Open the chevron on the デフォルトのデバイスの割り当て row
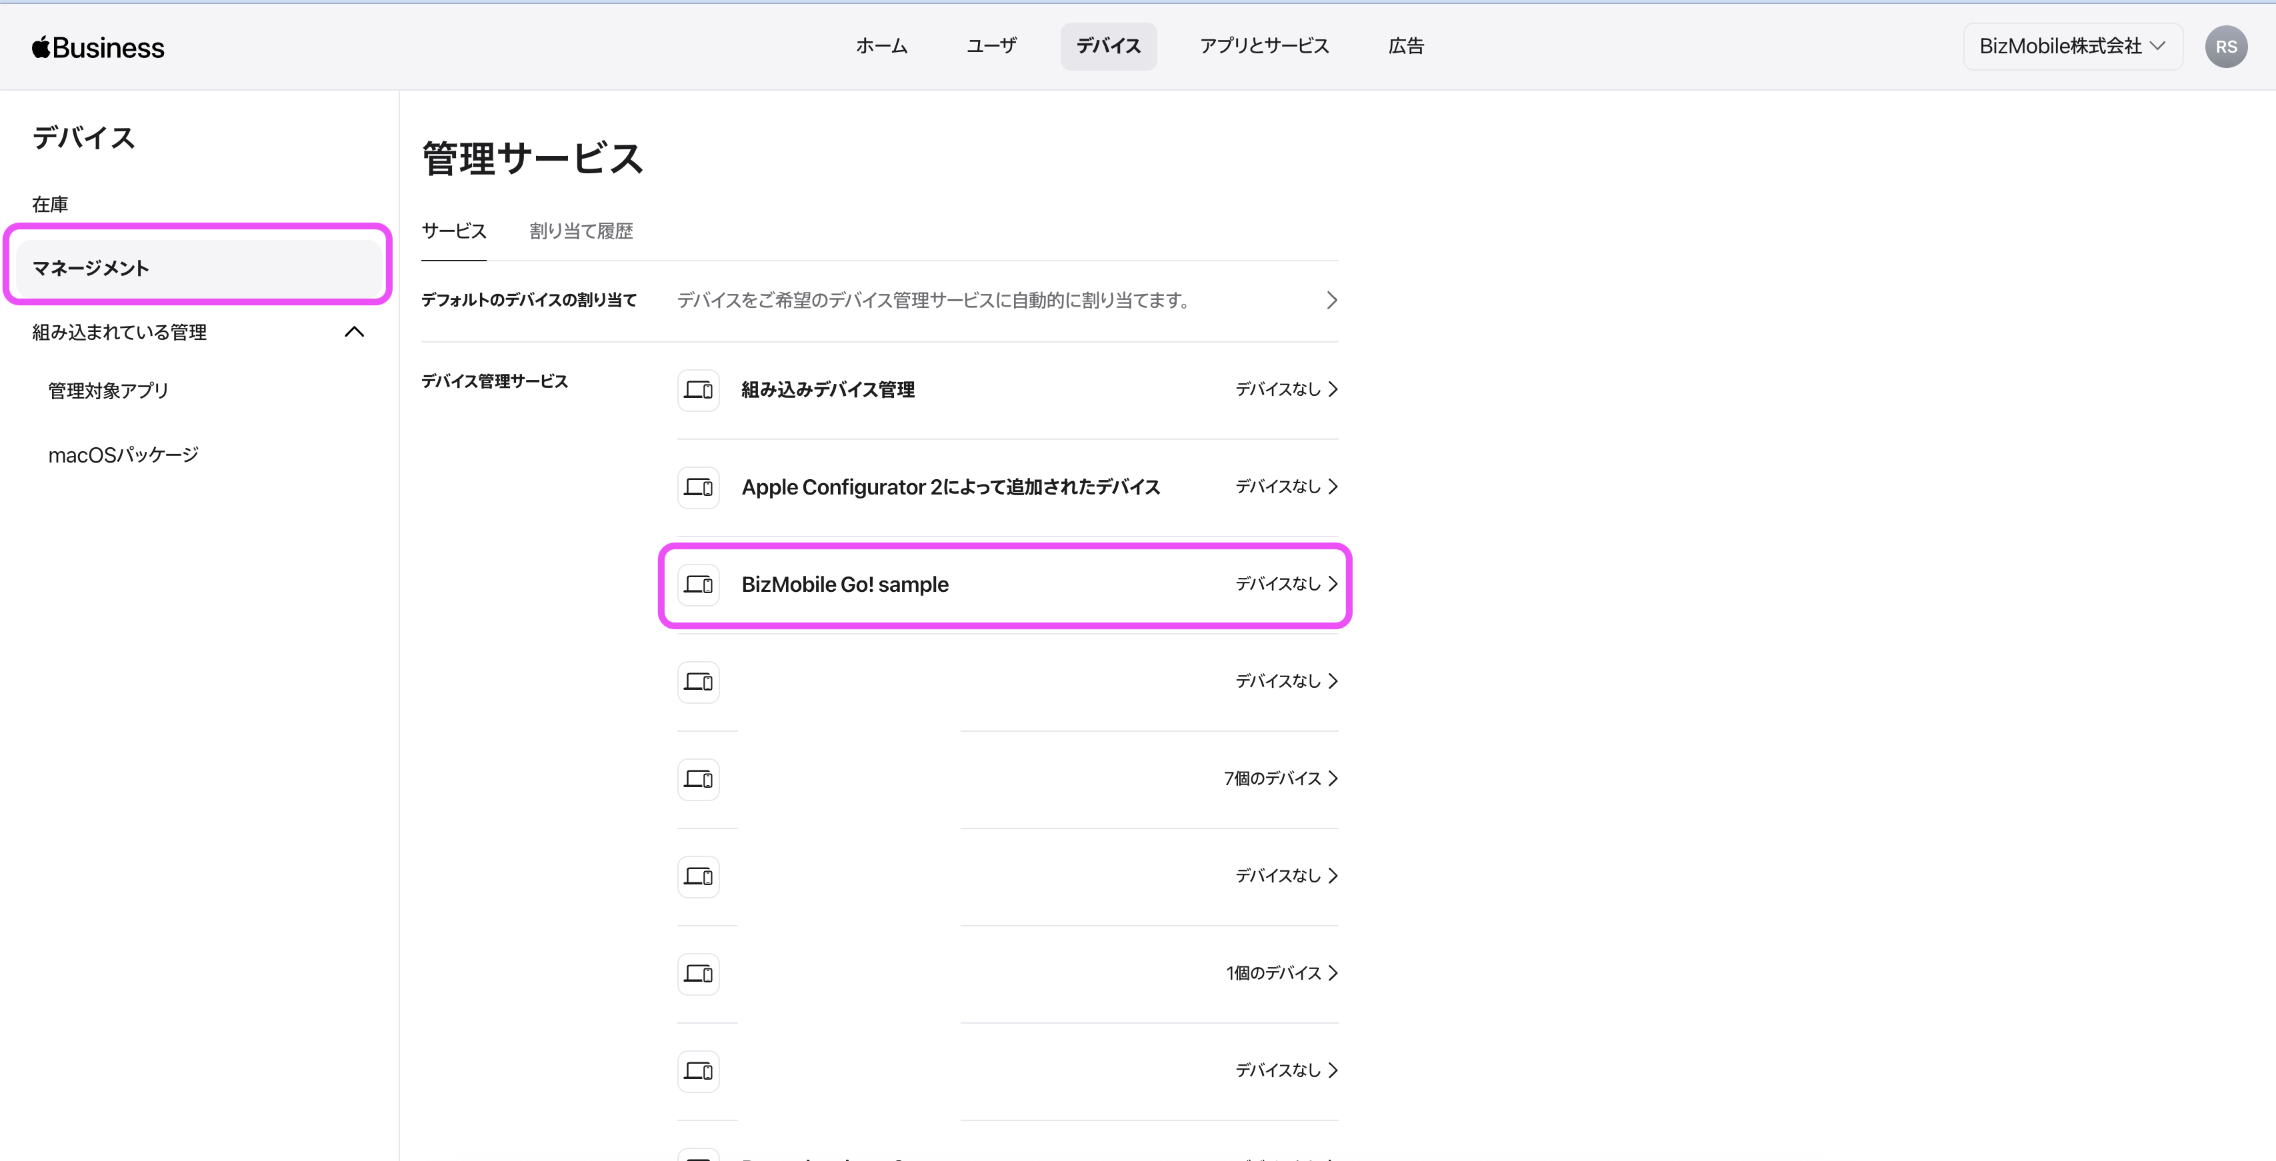Viewport: 2276px width, 1161px height. coord(1331,301)
